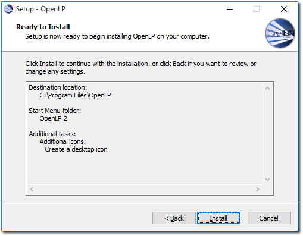Click the OpenLP icon in title bar
The height and width of the screenshot is (236, 303).
tap(8, 9)
